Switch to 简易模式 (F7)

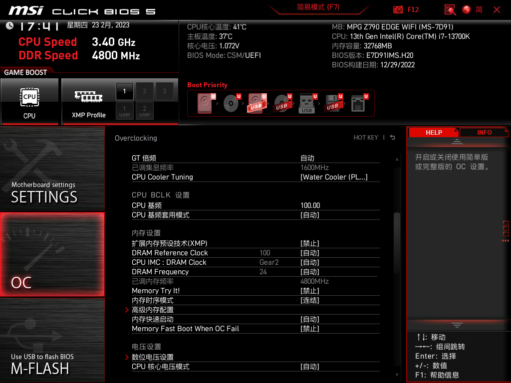coord(318,7)
